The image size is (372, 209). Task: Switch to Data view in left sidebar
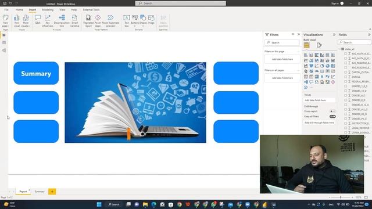pos(4,42)
